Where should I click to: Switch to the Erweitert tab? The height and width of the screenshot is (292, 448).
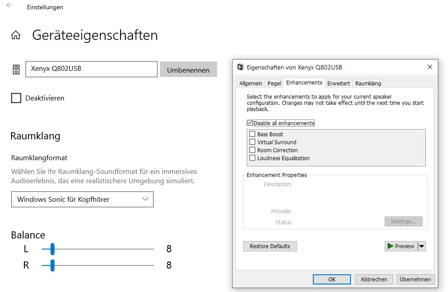coord(339,83)
